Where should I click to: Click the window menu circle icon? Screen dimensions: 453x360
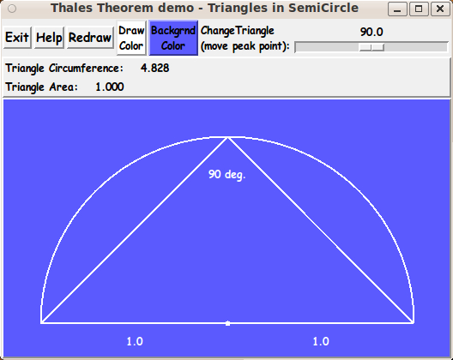[x=12, y=9]
